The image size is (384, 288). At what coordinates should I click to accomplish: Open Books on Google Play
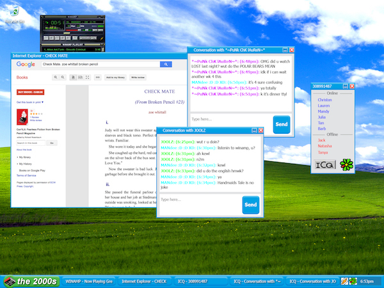(x=32, y=170)
